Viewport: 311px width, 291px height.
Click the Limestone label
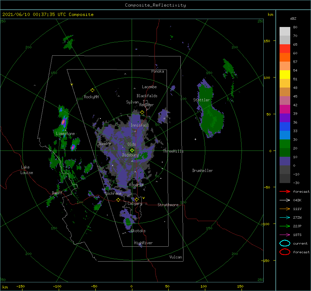coord(65,134)
